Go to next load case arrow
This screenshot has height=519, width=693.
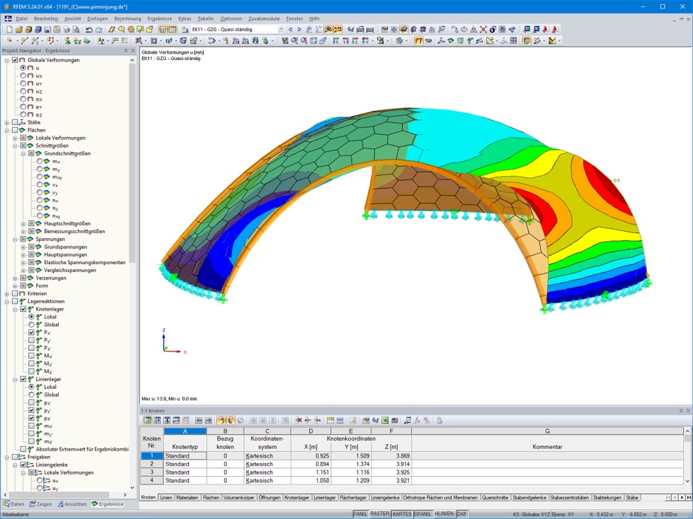pos(299,30)
